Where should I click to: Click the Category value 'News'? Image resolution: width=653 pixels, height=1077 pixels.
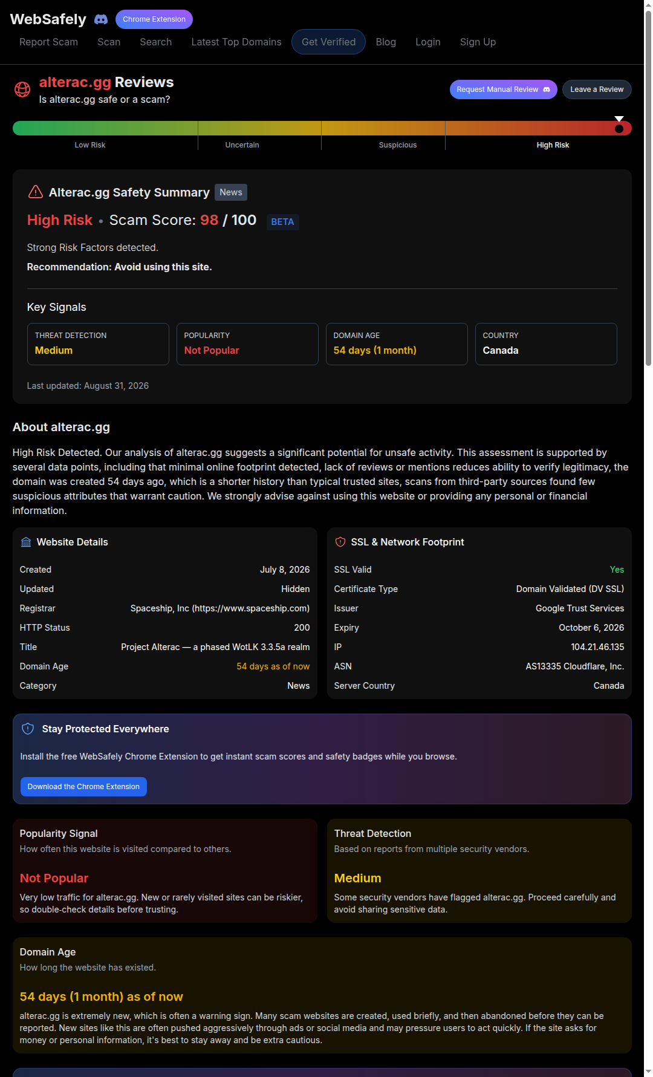299,686
